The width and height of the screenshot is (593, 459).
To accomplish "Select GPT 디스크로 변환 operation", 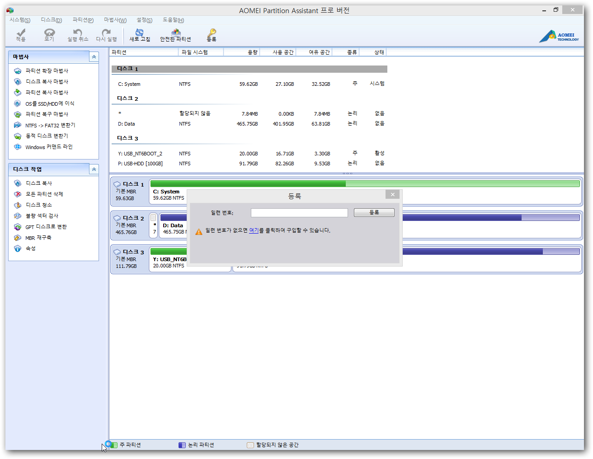I will [x=46, y=227].
